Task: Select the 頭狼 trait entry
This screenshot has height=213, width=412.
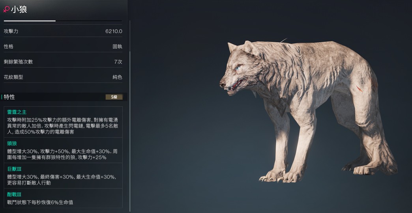Action: [63, 150]
